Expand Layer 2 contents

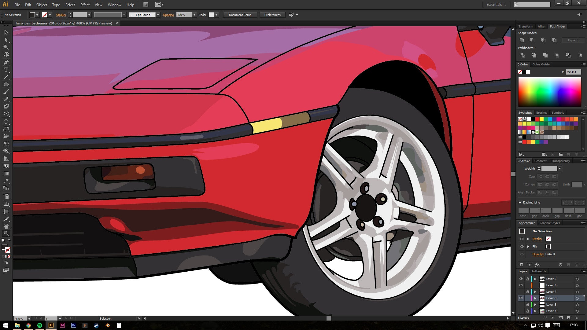(535, 279)
